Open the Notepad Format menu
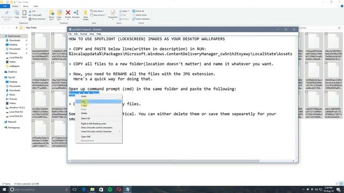This screenshot has width=344, height=193. pos(83,34)
